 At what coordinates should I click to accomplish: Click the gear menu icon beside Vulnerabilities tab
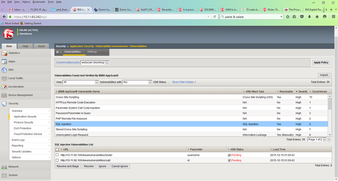[x=58, y=52]
